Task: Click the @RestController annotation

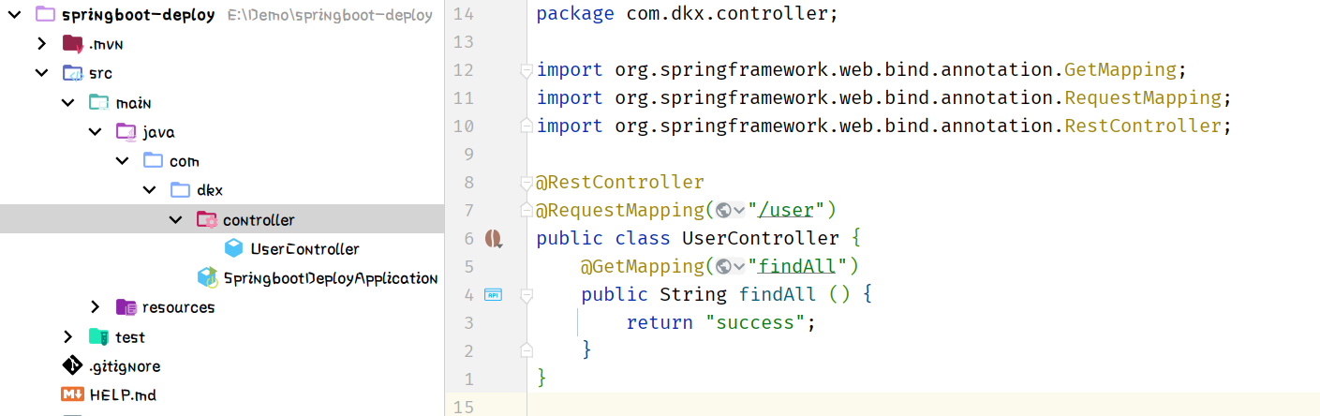Action: 619,182
